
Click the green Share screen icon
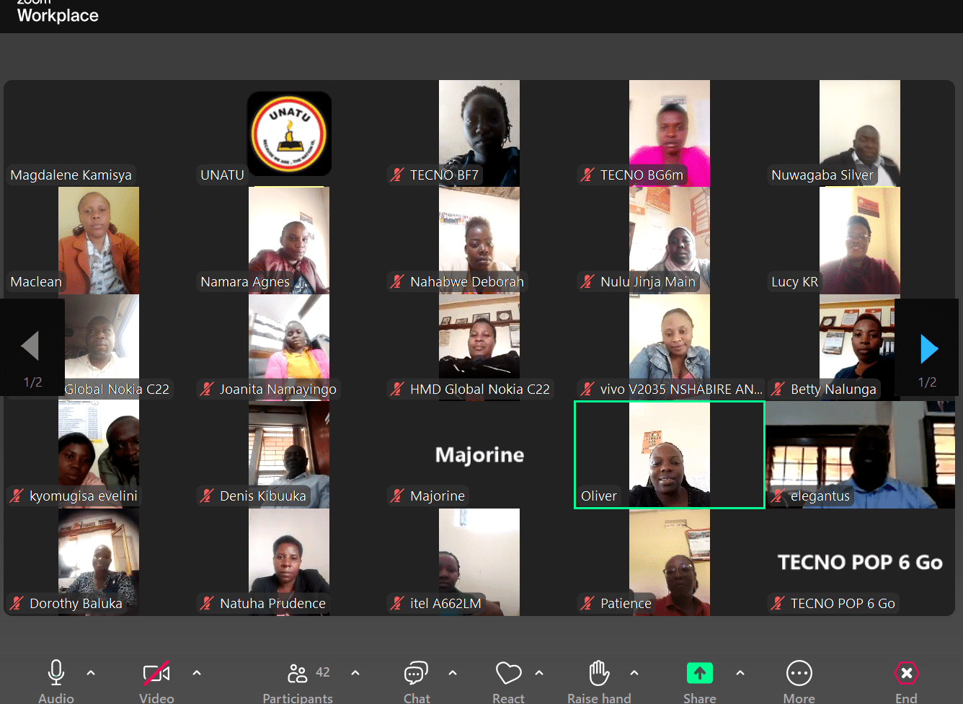coord(699,674)
